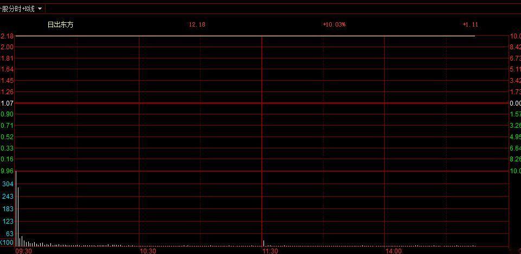Select the 183 volume axis label
Screen dimensions: 521x254
click(x=8, y=209)
